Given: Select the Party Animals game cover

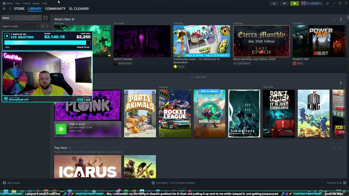Looking at the screenshot, I should 140,114.
